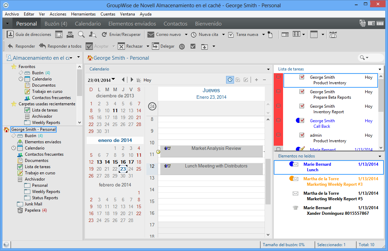
Task: Click the red-column square for Inventory Report
Action: (278, 106)
